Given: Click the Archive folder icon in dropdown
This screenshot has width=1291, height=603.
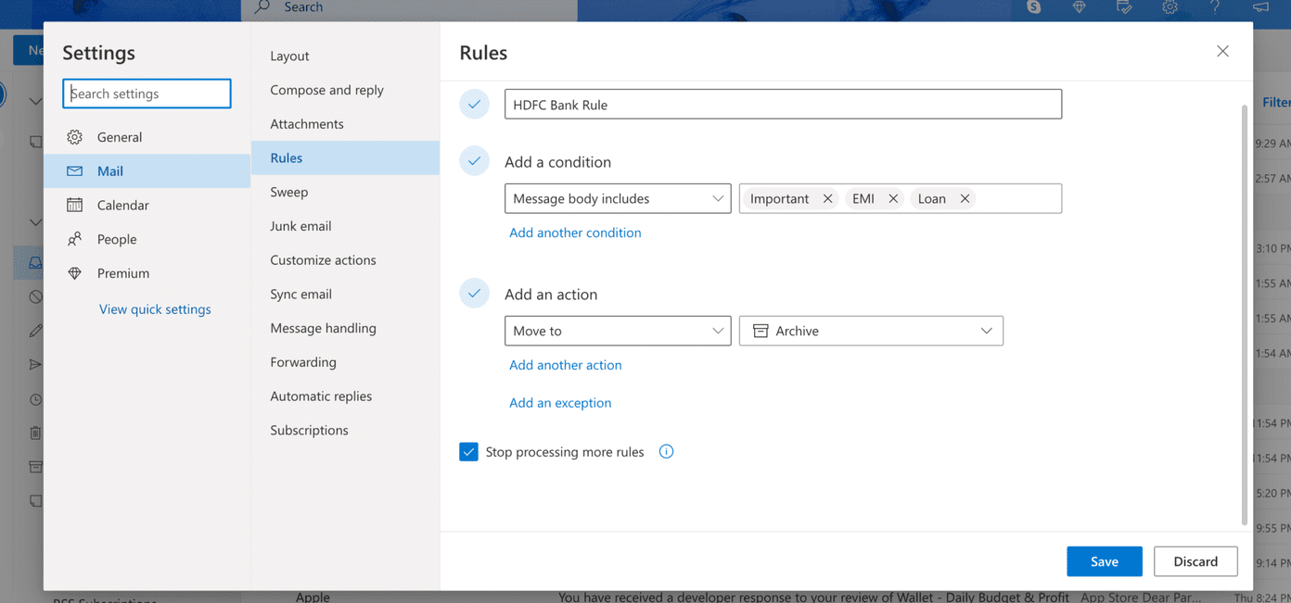Looking at the screenshot, I should pyautogui.click(x=761, y=331).
